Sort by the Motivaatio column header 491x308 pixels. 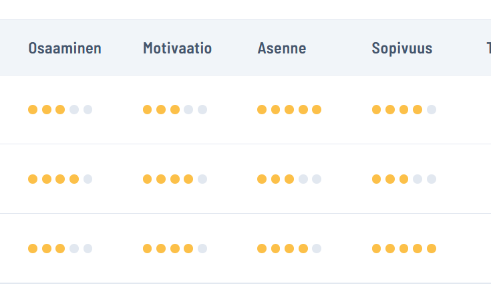(177, 48)
